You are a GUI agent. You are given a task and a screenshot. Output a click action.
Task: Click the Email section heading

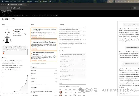(61, 51)
